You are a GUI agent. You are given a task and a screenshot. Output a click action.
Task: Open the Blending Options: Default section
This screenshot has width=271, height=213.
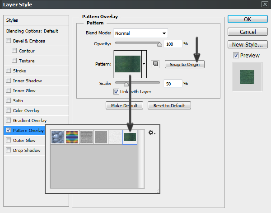coord(33,31)
